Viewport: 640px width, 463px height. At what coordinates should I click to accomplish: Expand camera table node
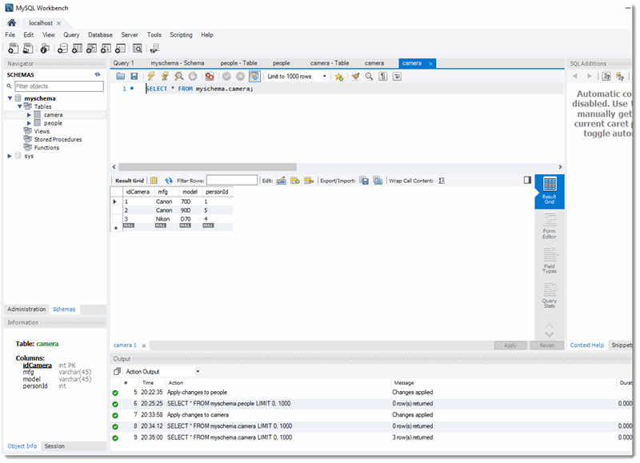tap(29, 115)
